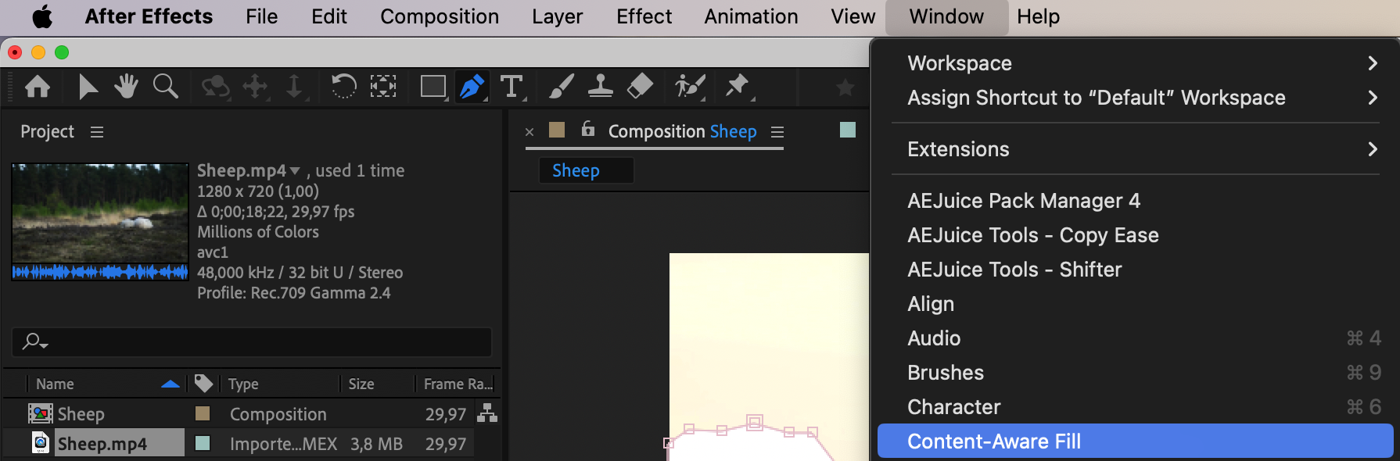Click the teal square at Composition panel right
Screen dimensions: 1400x461
tap(848, 130)
